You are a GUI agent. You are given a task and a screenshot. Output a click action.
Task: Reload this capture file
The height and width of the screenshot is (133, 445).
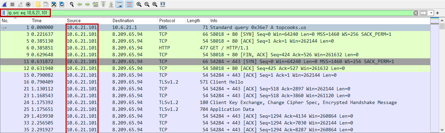[x=62, y=4]
